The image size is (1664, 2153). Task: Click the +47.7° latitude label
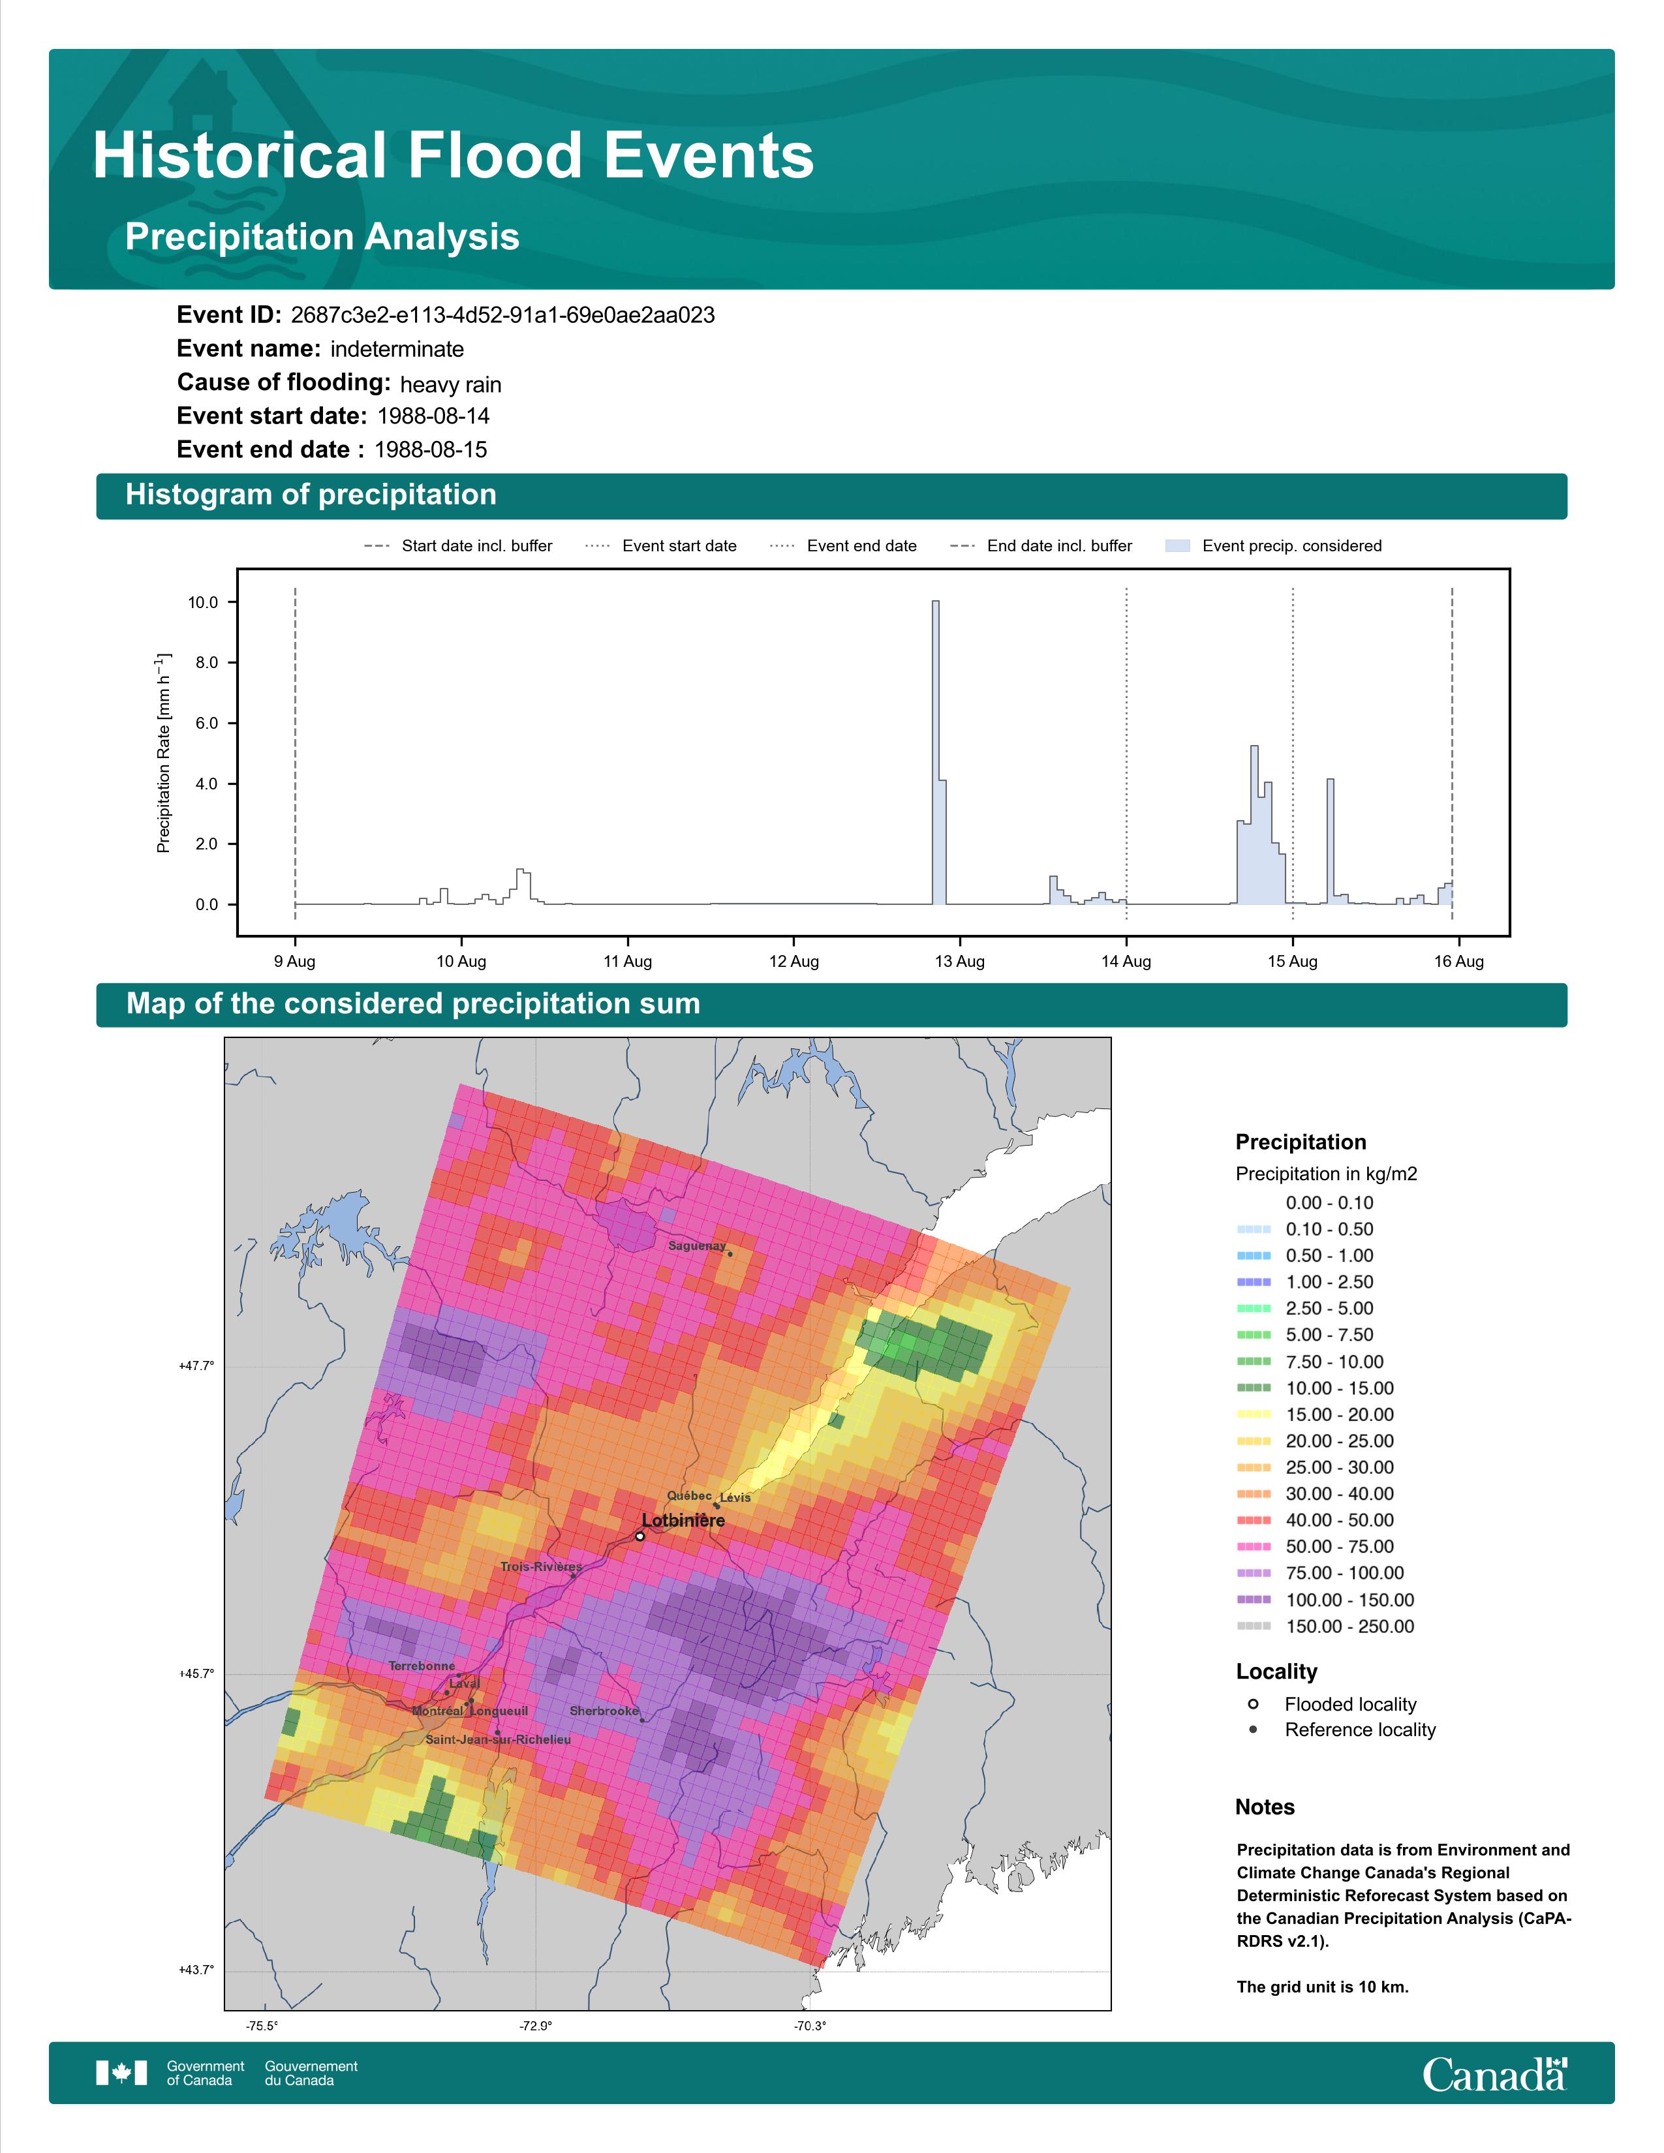click(196, 1366)
